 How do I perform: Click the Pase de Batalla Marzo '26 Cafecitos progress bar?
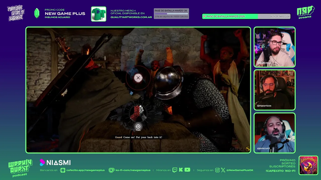(171, 13)
